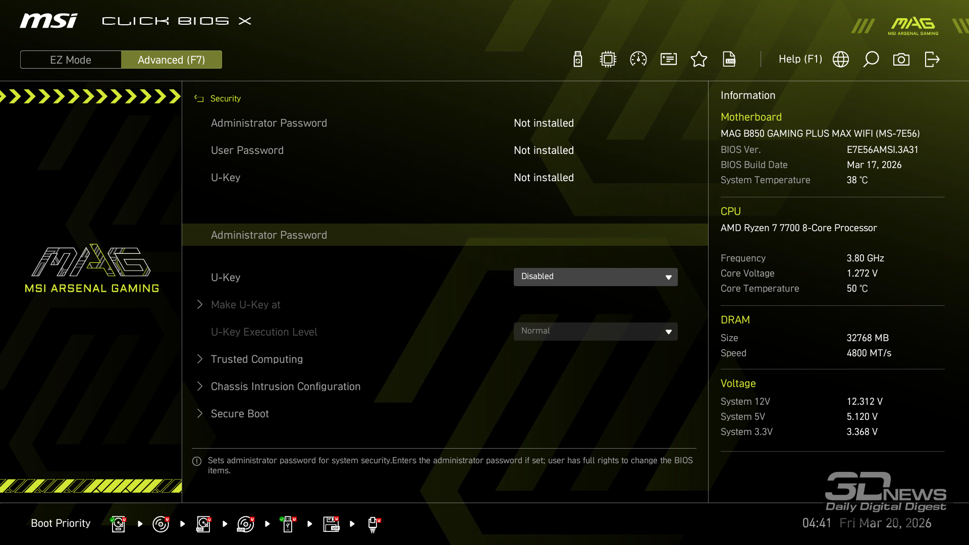Click the Help (F1) button
969x545 pixels.
point(800,60)
